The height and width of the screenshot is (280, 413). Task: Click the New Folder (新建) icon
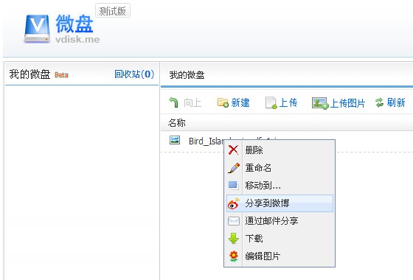coord(223,102)
